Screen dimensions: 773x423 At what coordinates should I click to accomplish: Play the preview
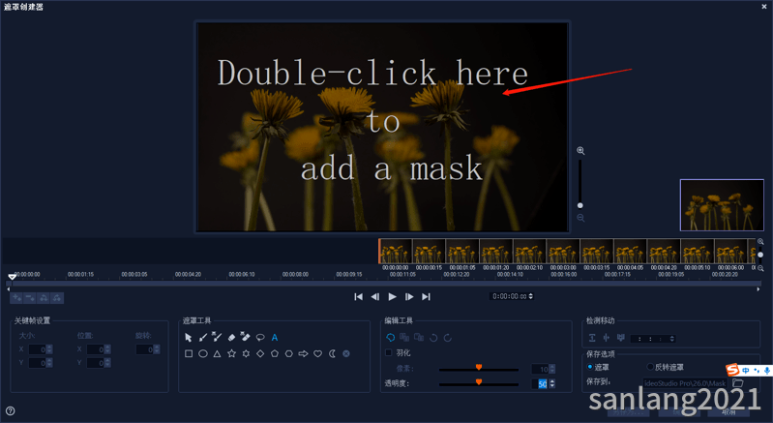click(393, 297)
